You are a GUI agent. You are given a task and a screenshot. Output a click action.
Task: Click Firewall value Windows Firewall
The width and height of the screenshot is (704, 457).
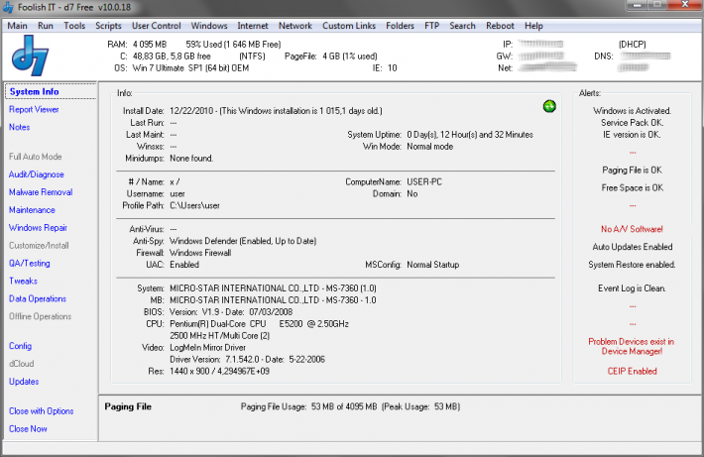click(x=200, y=253)
